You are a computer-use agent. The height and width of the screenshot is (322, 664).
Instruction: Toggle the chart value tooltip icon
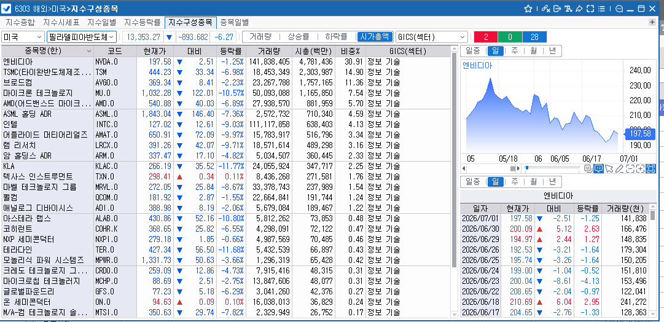tap(599, 168)
